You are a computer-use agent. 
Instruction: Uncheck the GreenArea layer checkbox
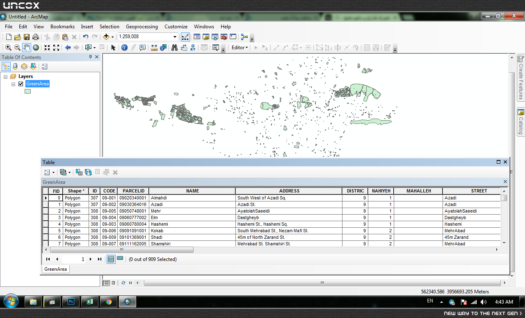point(21,84)
